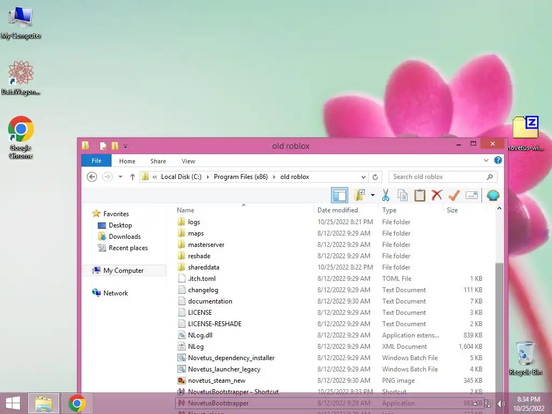The image size is (552, 414).
Task: Click old roblox breadcrumb segment
Action: [x=295, y=177]
